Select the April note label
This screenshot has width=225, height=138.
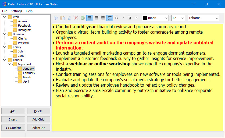coord(26,82)
